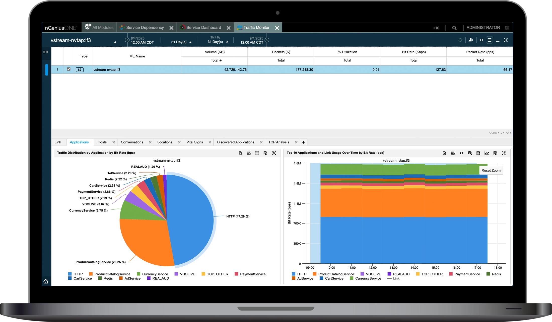The height and width of the screenshot is (322, 552).
Task: Open the vstream-nvtap:if3 data source dropdown
Action: point(115,42)
